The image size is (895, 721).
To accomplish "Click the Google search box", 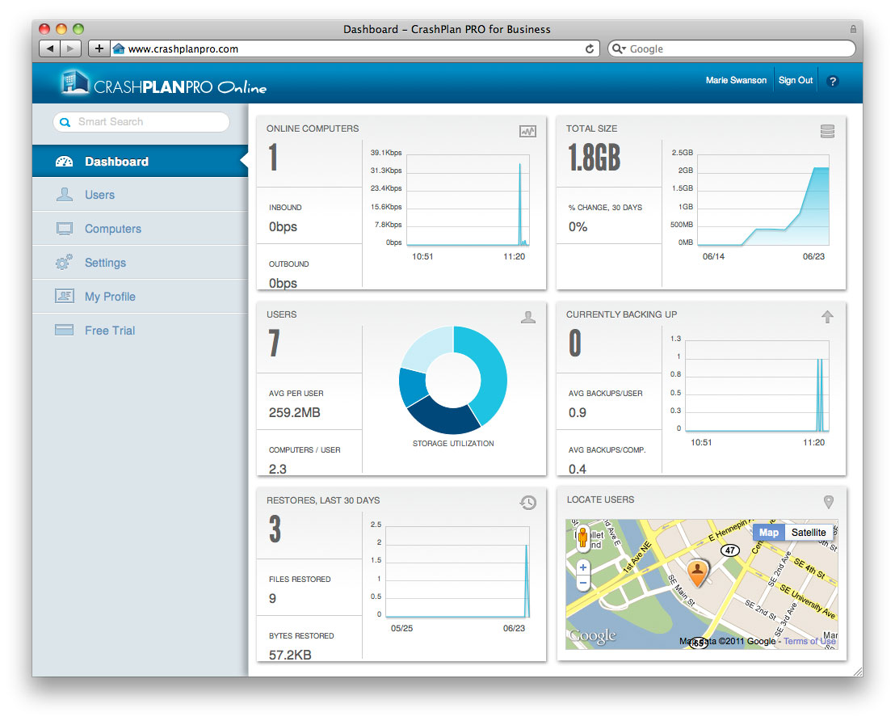I will (x=732, y=48).
